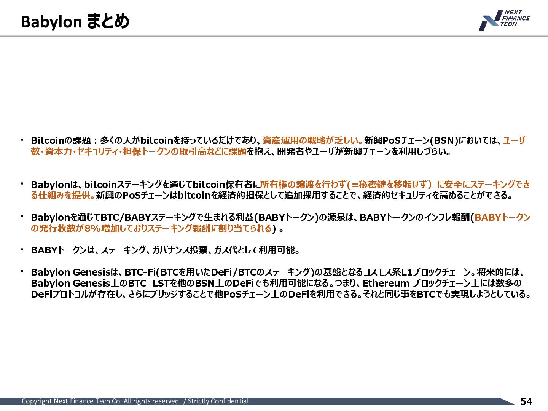
Task: Click the bullet starting 'Babylon Genesisは、BTC-Fi'
Action: point(281,283)
